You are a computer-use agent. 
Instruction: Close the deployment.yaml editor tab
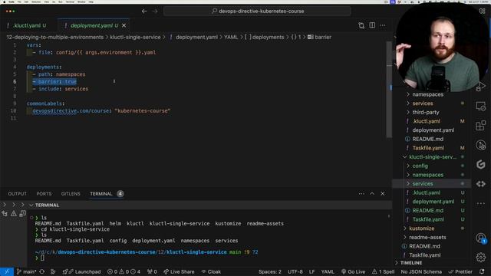click(124, 25)
